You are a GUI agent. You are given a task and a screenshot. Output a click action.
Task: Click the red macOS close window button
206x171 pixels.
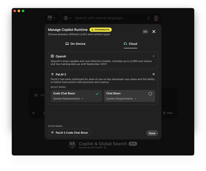coord(15,11)
